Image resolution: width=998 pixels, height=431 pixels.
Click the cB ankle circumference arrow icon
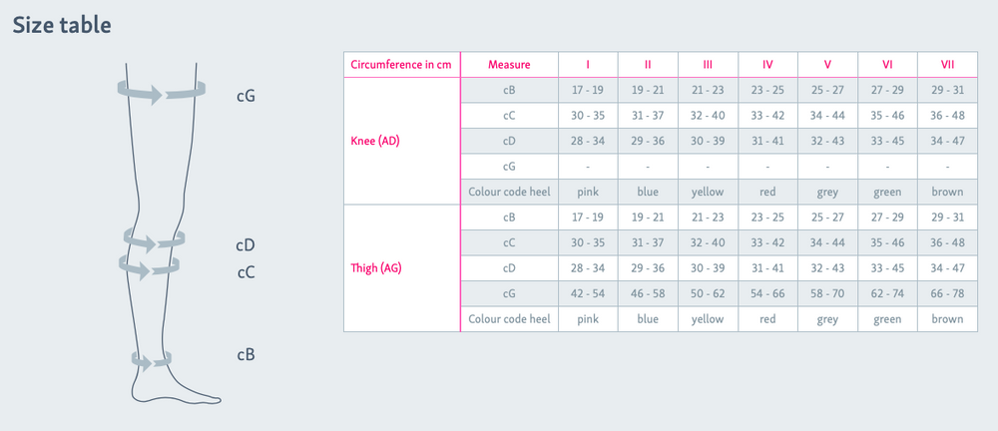[152, 359]
